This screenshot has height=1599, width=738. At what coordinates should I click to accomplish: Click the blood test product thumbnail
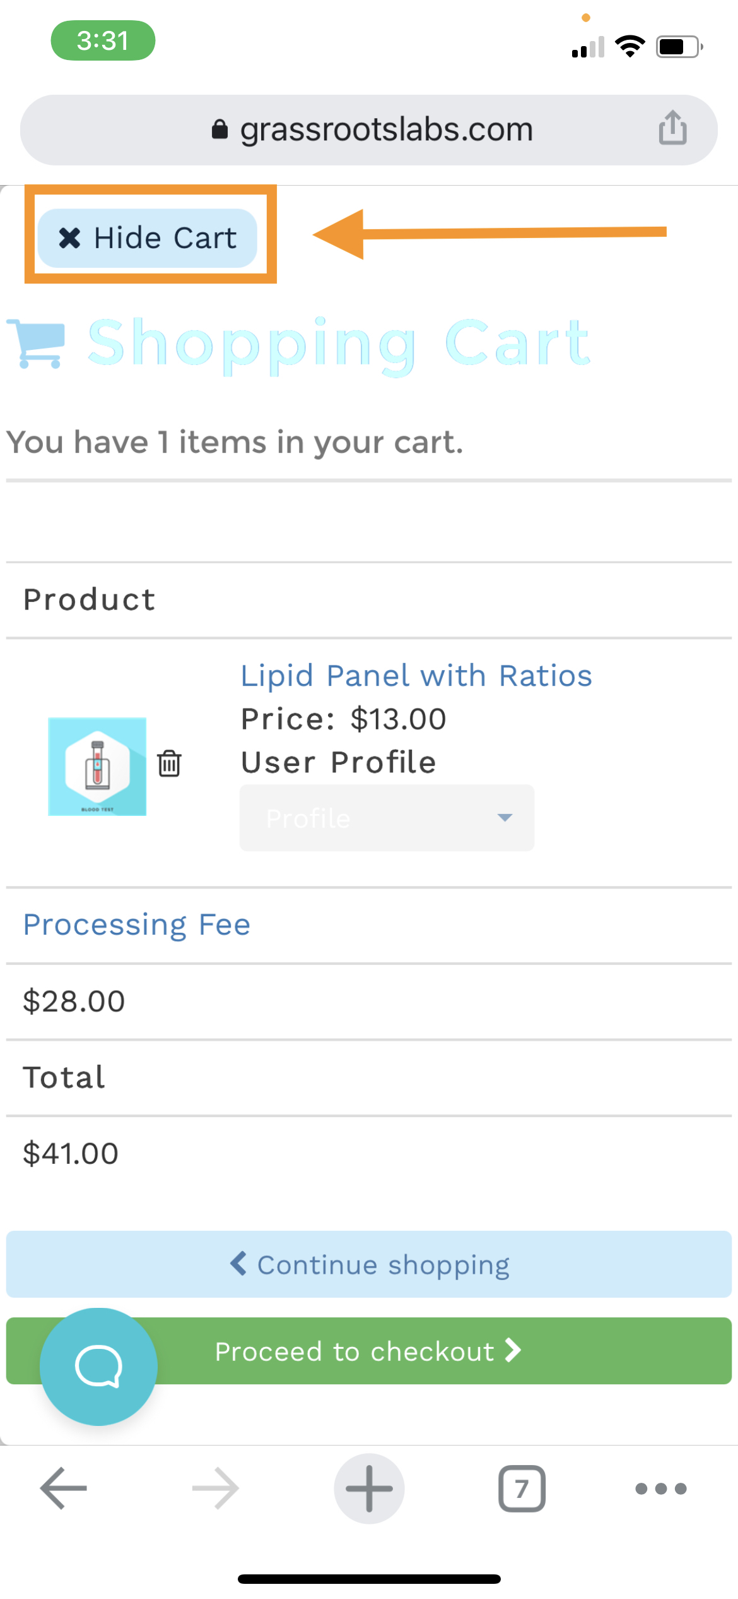point(97,766)
